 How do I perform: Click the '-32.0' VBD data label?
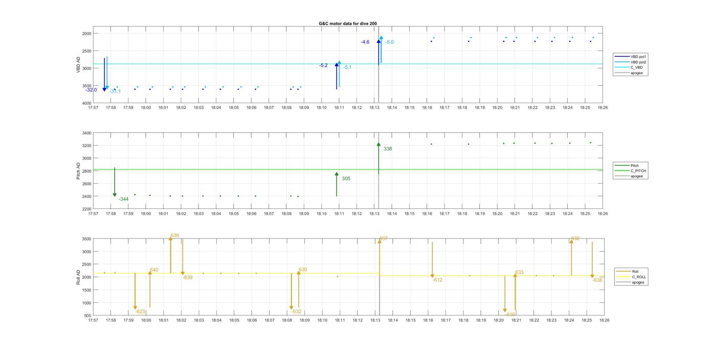(91, 90)
